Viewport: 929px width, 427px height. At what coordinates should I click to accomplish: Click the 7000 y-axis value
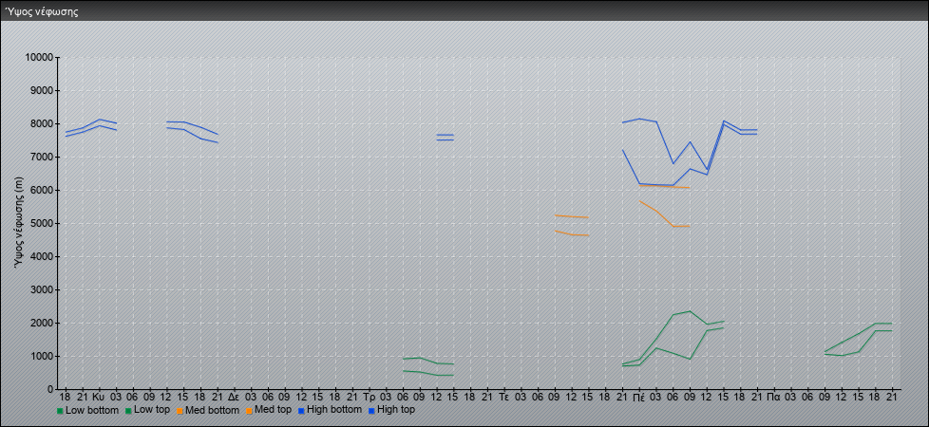click(x=42, y=157)
